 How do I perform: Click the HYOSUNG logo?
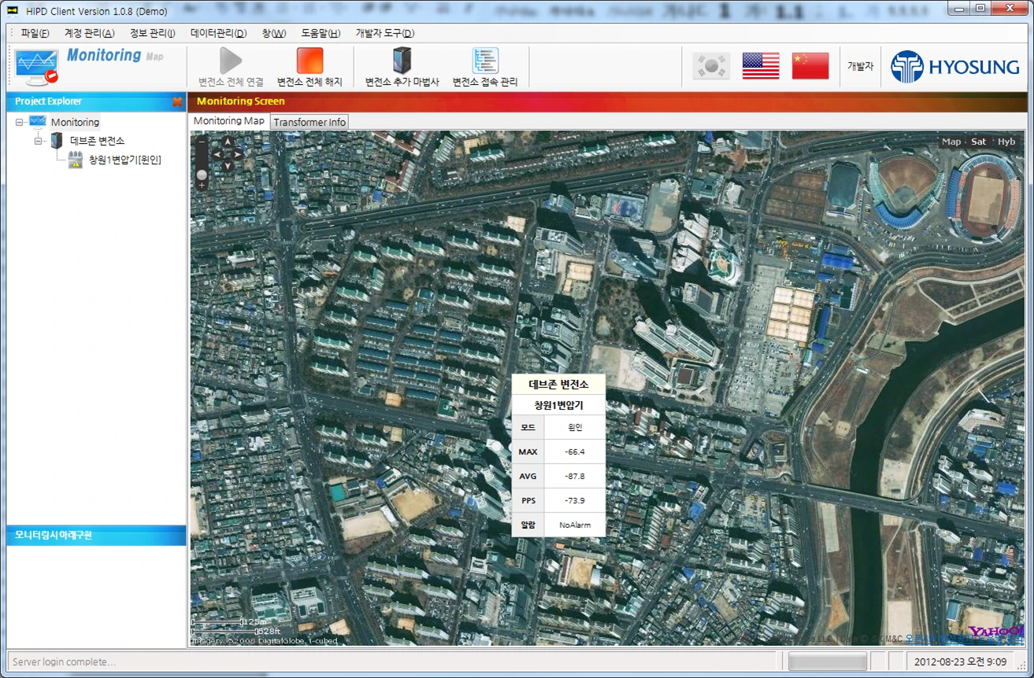coord(954,67)
